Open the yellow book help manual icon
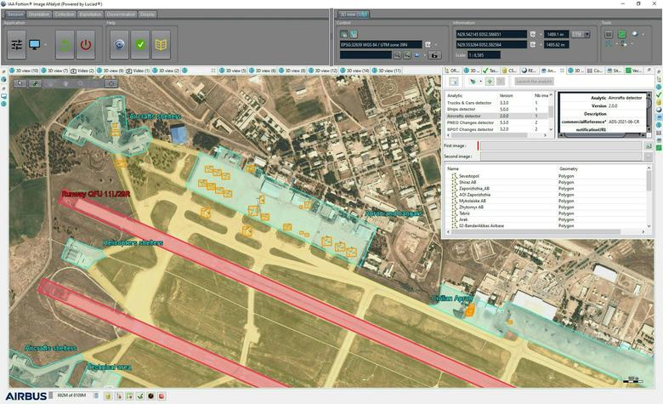 [161, 44]
